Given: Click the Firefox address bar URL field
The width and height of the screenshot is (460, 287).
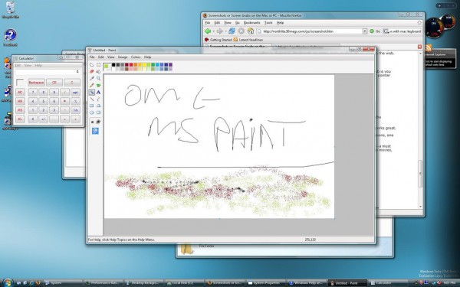Looking at the screenshot, I should 312,31.
